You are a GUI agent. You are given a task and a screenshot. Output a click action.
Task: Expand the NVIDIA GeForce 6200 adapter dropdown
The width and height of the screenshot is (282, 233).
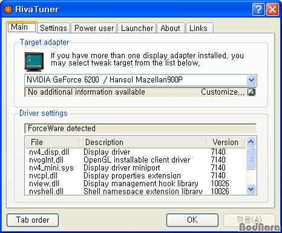pyautogui.click(x=251, y=80)
